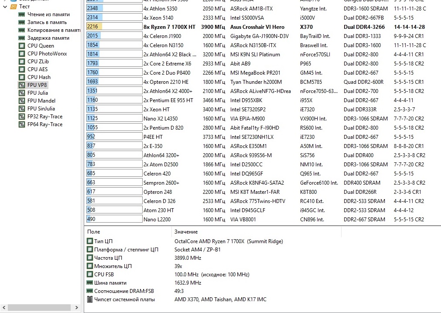Collapse the Тест tree node

[5, 7]
